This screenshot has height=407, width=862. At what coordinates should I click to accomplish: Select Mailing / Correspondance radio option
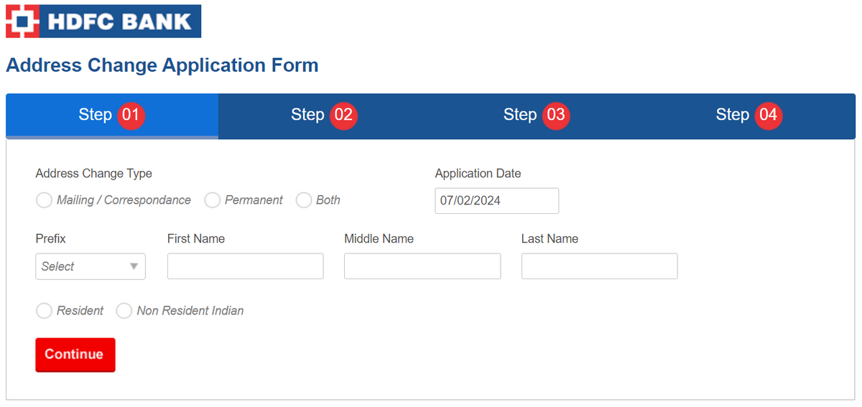click(x=45, y=200)
